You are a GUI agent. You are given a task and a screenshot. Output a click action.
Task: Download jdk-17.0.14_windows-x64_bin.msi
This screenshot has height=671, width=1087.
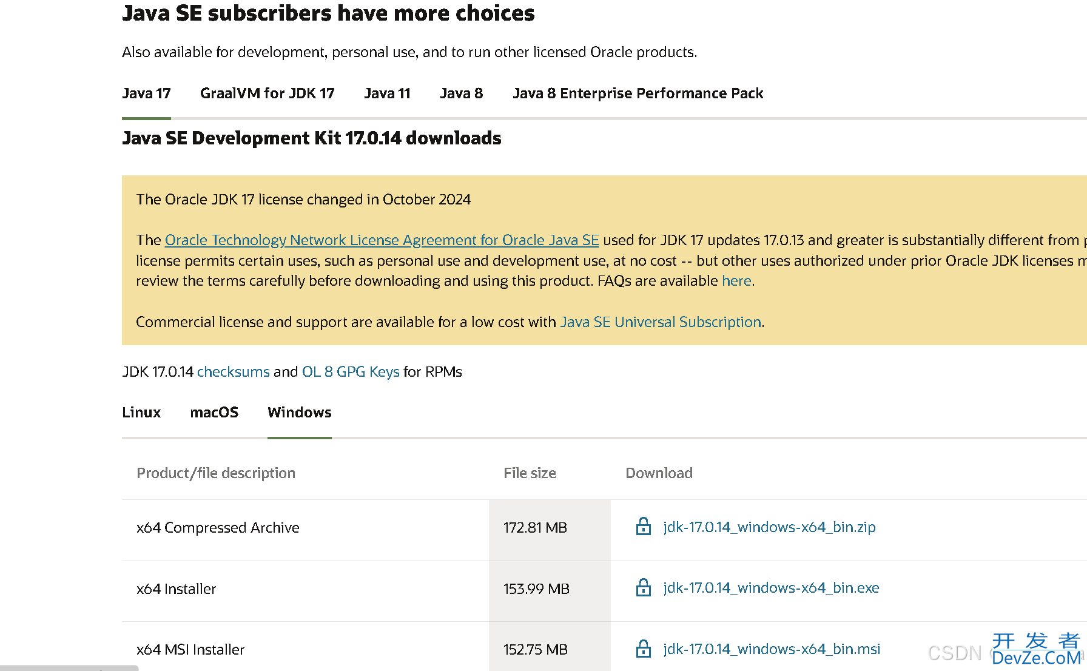click(x=772, y=649)
